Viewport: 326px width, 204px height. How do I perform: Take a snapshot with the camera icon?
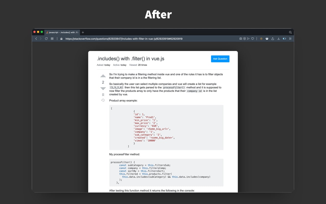[x=241, y=39]
